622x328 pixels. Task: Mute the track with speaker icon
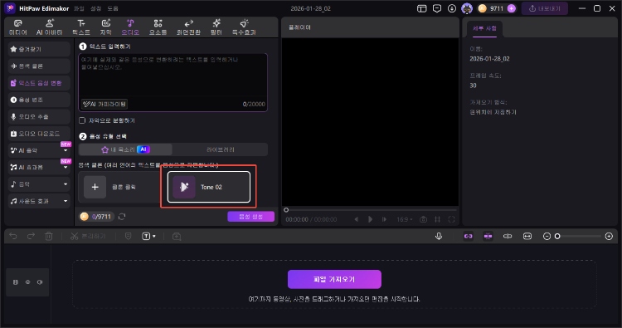[40, 282]
